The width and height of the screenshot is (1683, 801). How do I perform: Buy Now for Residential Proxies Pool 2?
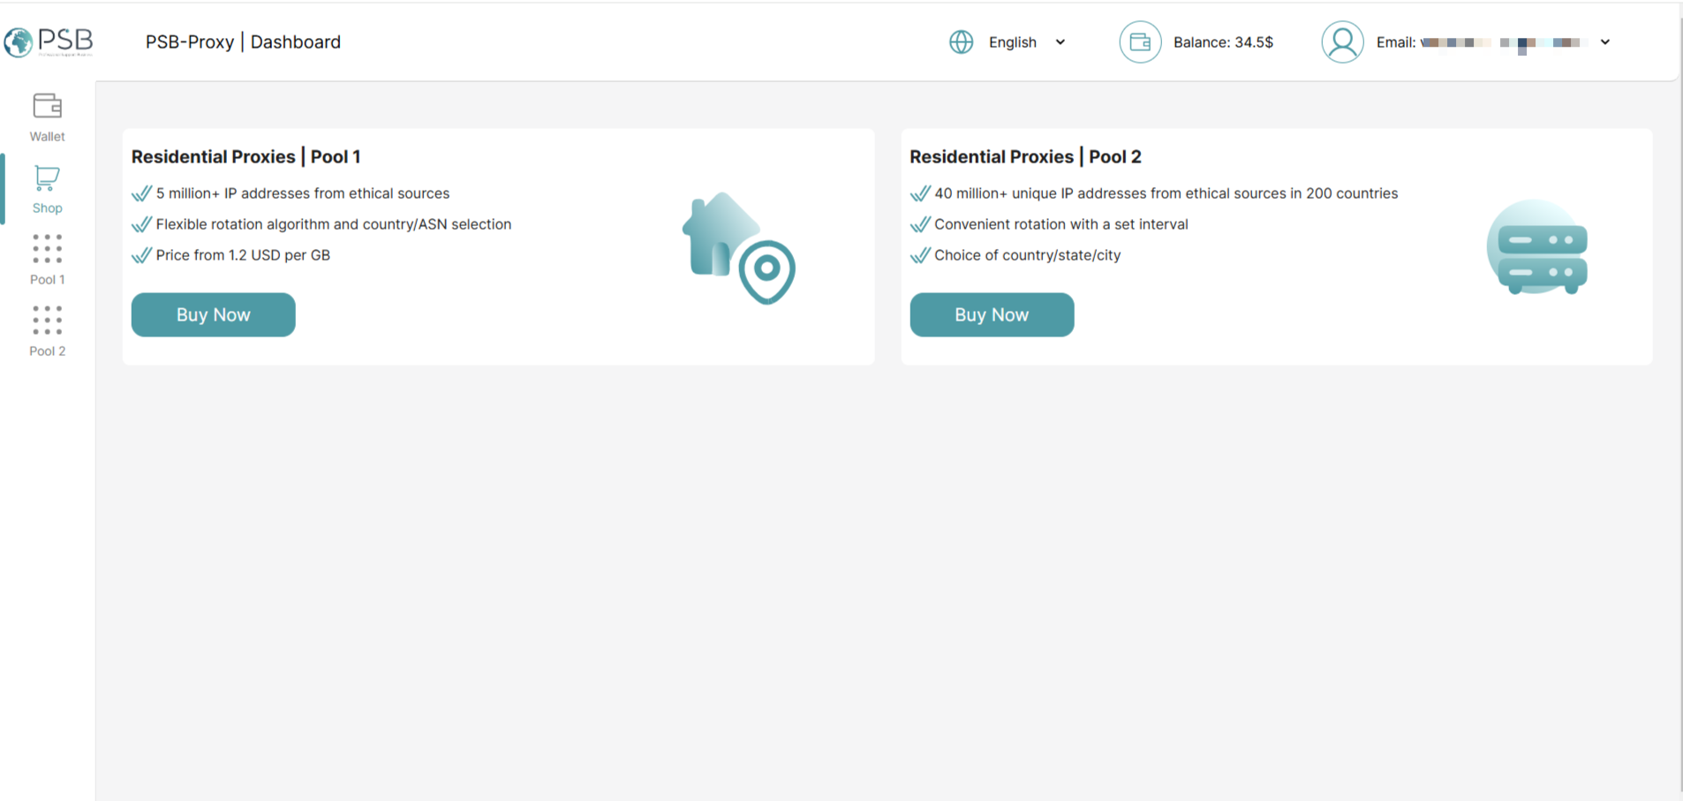pos(992,314)
